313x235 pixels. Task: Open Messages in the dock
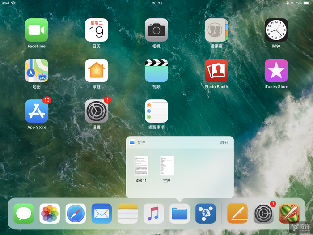tap(24, 214)
